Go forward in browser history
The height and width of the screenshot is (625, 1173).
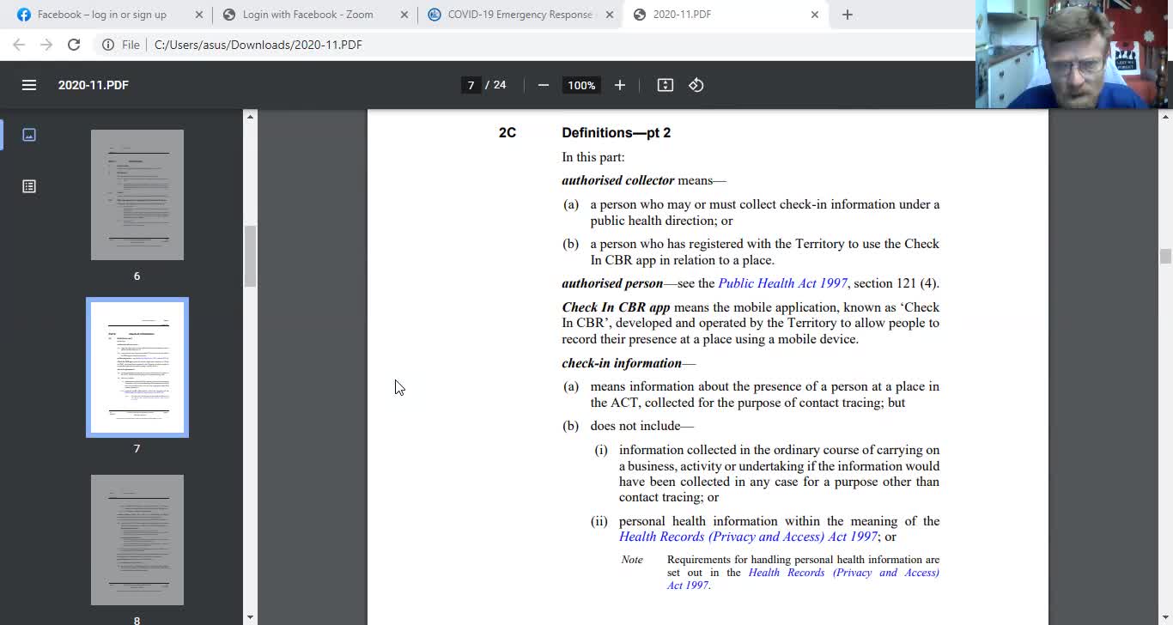(x=46, y=45)
